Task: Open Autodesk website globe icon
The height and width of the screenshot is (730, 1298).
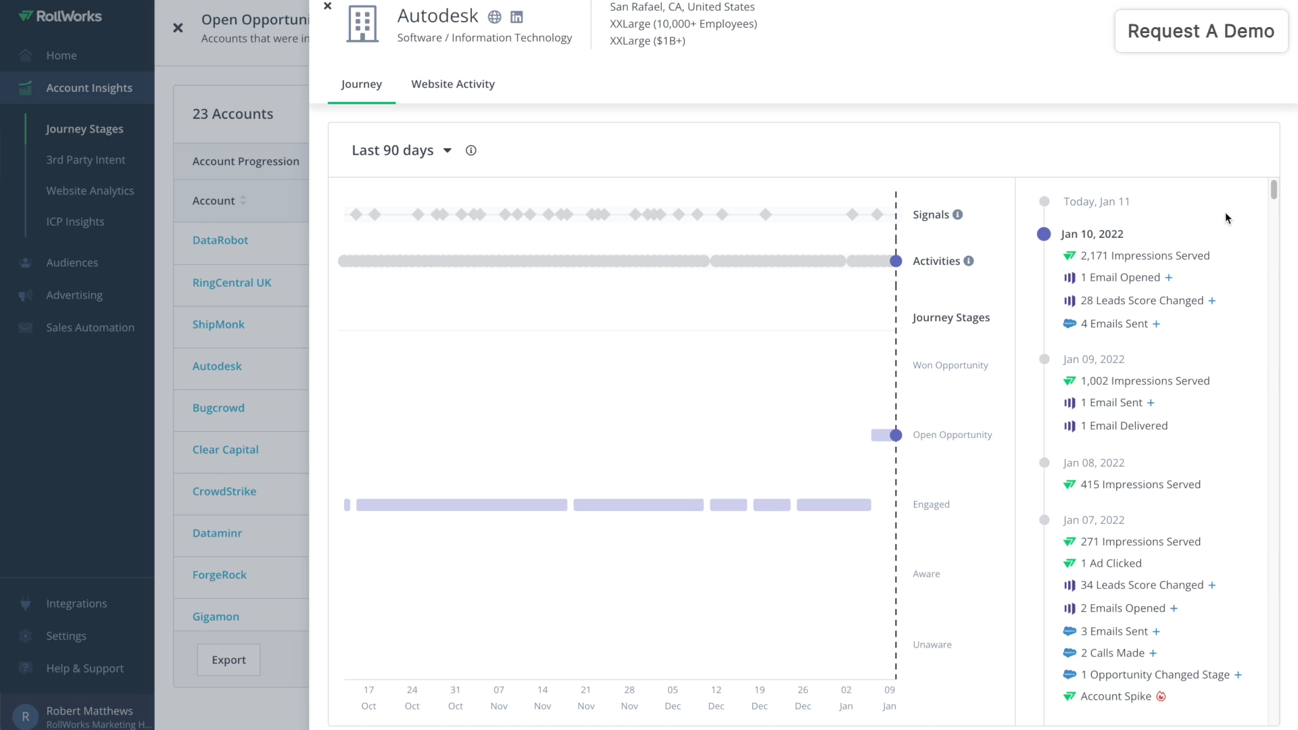Action: [495, 17]
